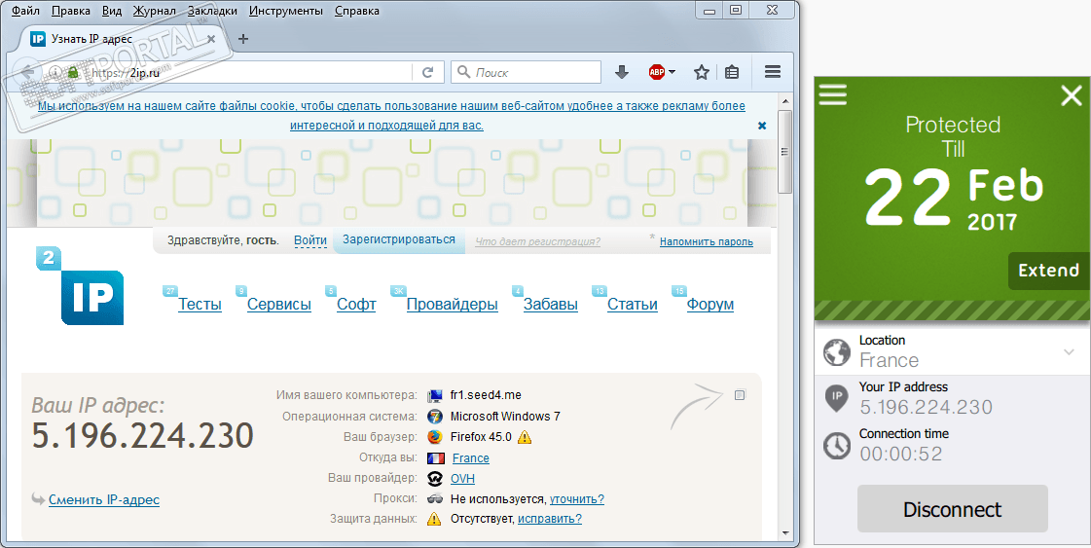
Task: Open the Файл menu
Action: tap(25, 11)
